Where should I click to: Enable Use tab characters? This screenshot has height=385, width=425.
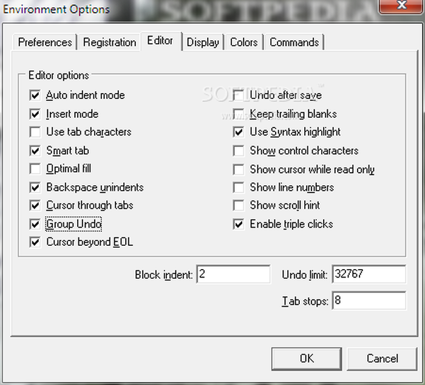[35, 132]
